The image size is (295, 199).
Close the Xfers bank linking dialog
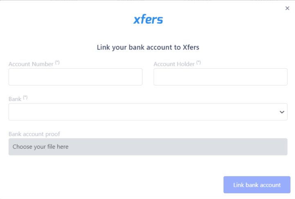[287, 8]
